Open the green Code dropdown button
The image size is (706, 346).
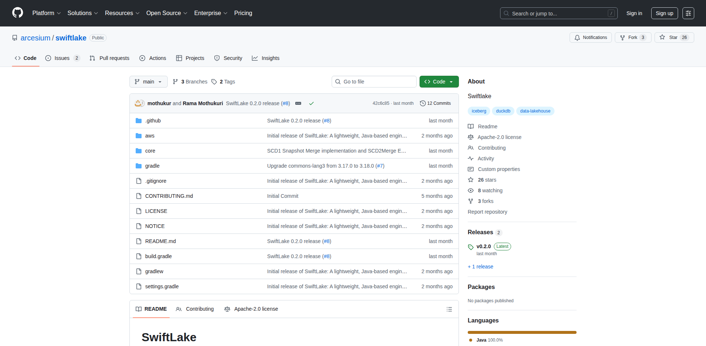(439, 82)
